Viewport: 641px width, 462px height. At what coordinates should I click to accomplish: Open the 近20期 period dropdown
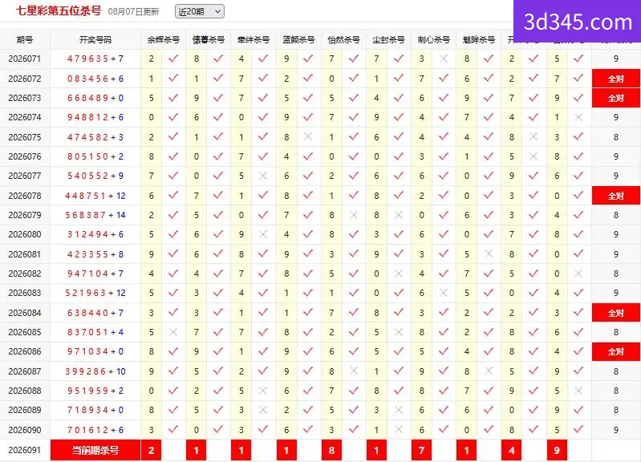pos(200,11)
